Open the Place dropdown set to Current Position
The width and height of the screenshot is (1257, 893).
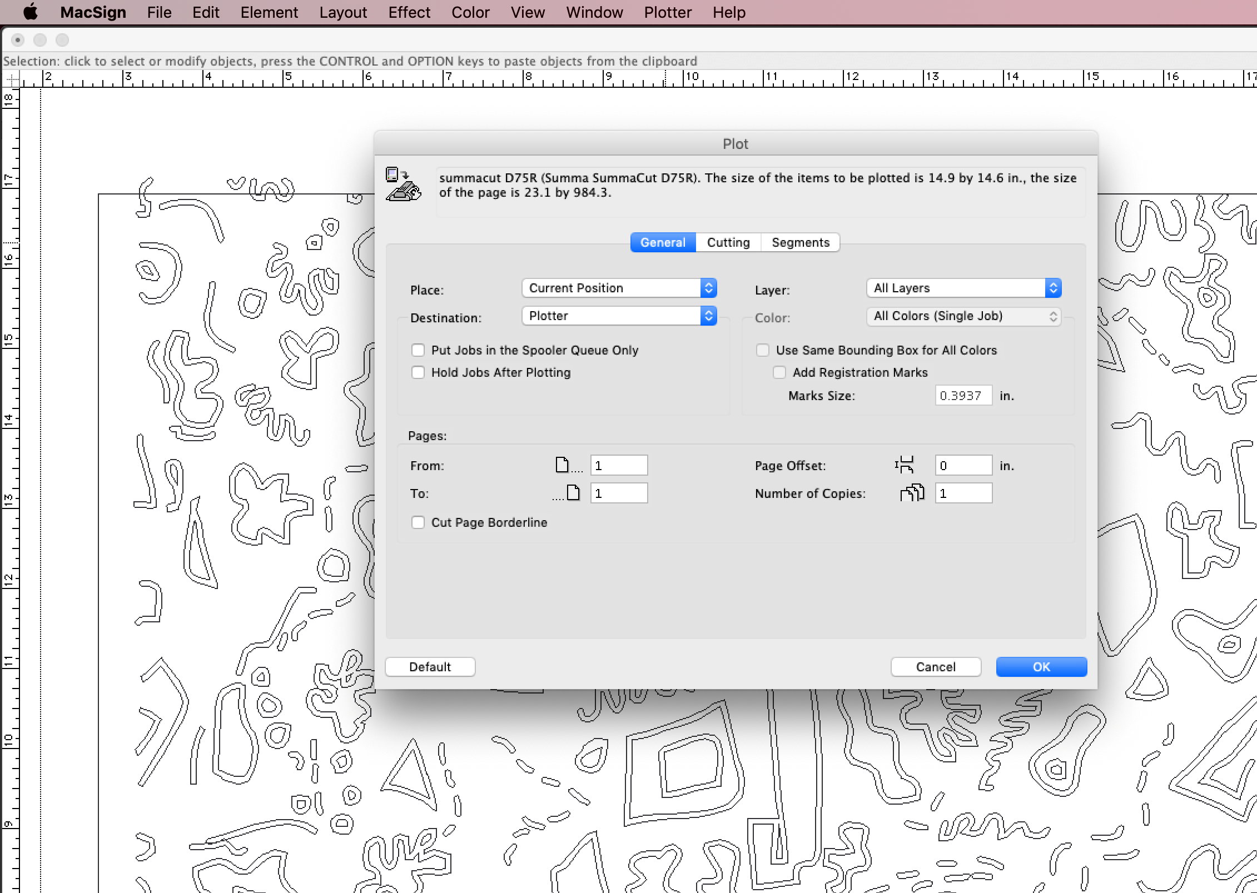tap(619, 288)
